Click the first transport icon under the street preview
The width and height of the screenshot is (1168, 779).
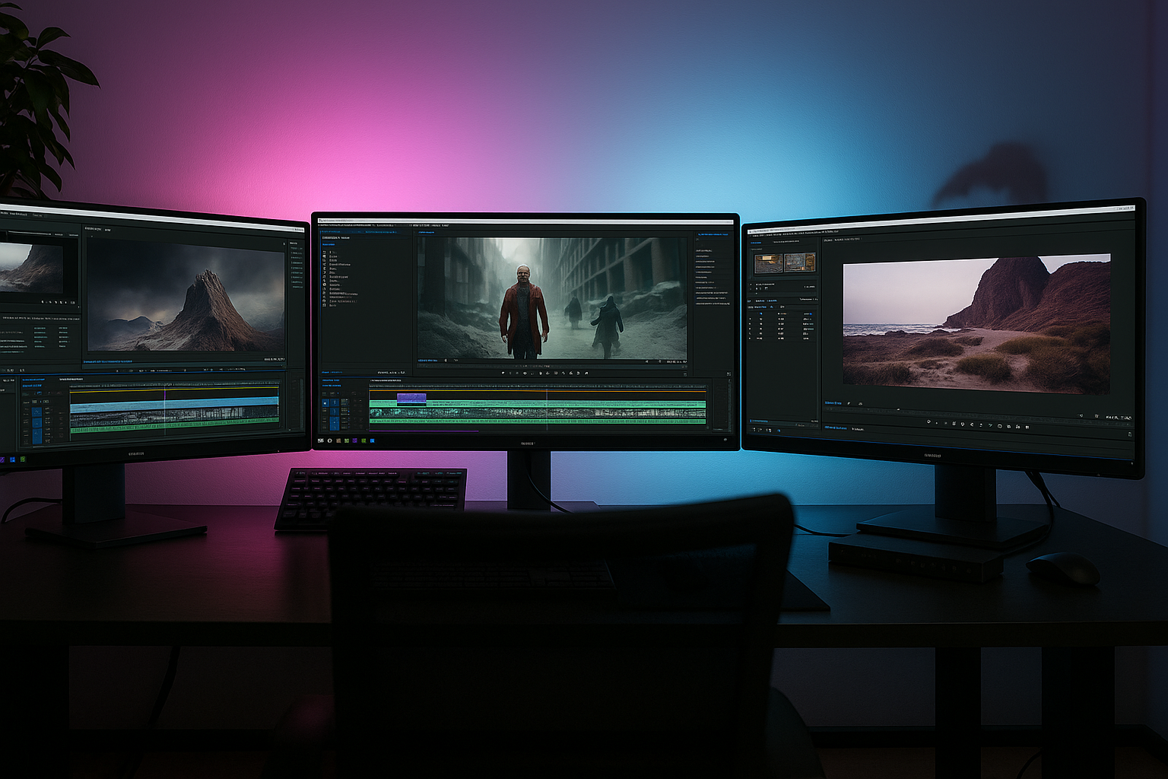tap(503, 373)
